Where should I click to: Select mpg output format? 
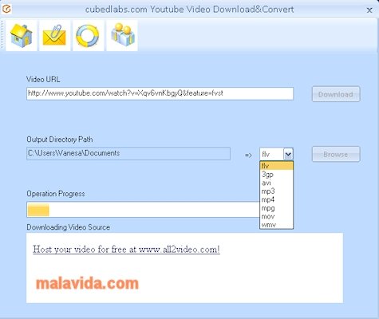pos(276,208)
